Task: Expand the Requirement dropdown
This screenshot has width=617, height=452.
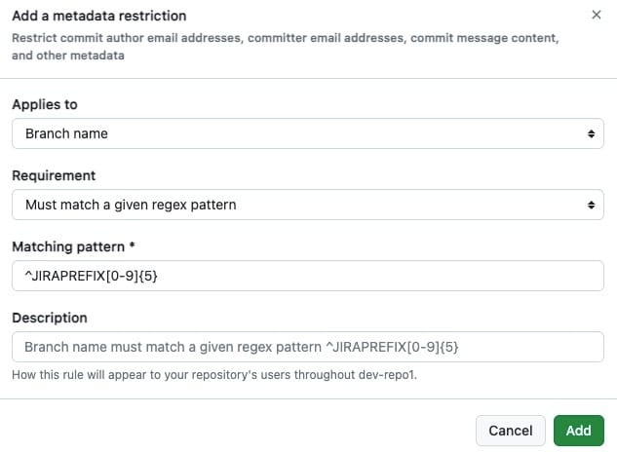Action: click(307, 205)
